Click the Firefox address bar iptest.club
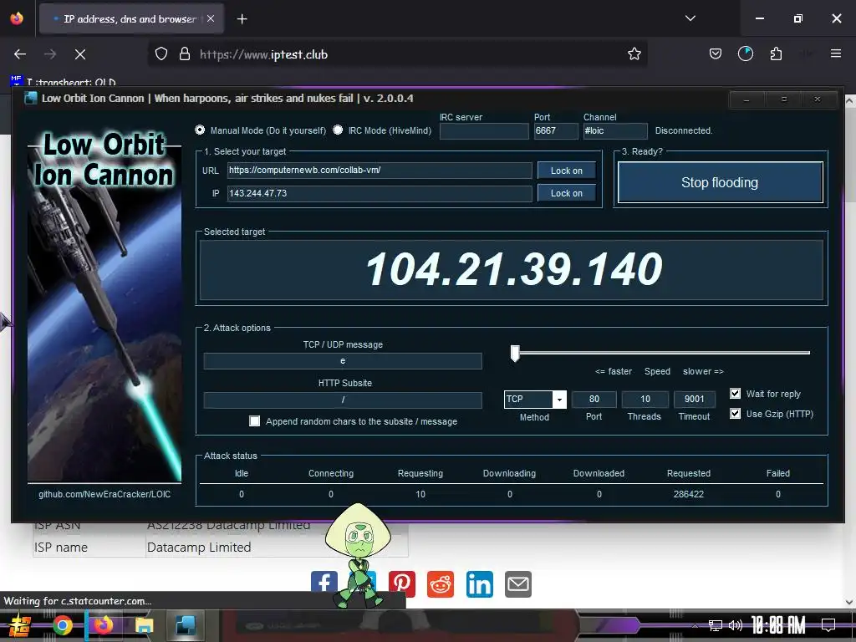856x642 pixels. 397,54
